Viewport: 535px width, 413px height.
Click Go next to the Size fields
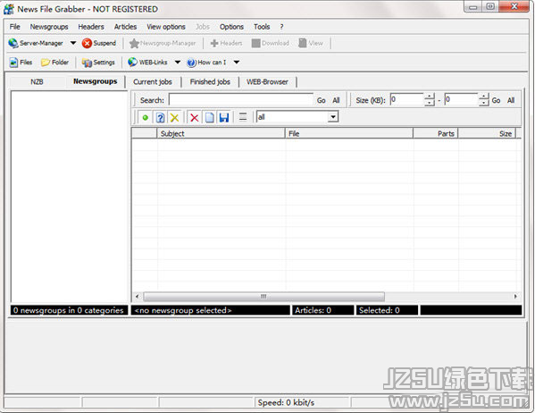pyautogui.click(x=496, y=100)
